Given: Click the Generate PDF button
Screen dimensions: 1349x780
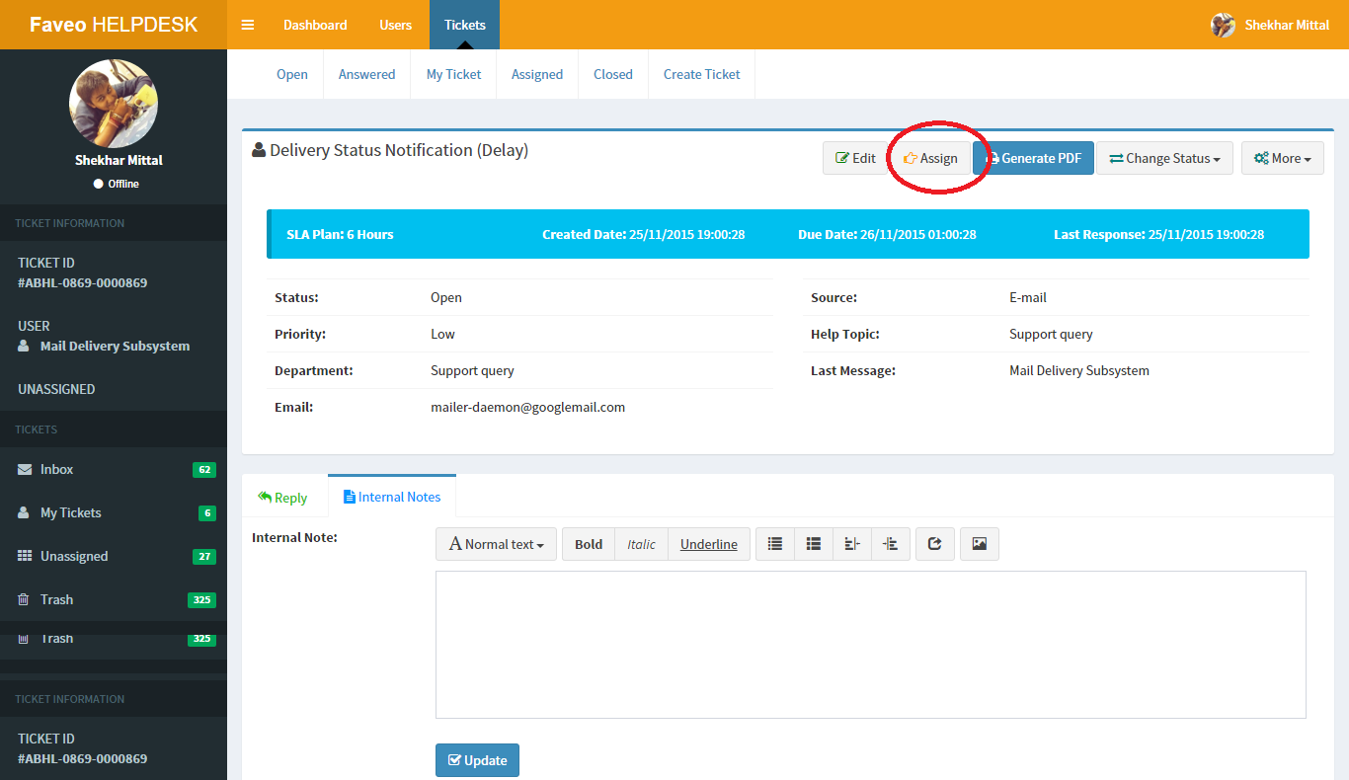Looking at the screenshot, I should coord(1033,158).
